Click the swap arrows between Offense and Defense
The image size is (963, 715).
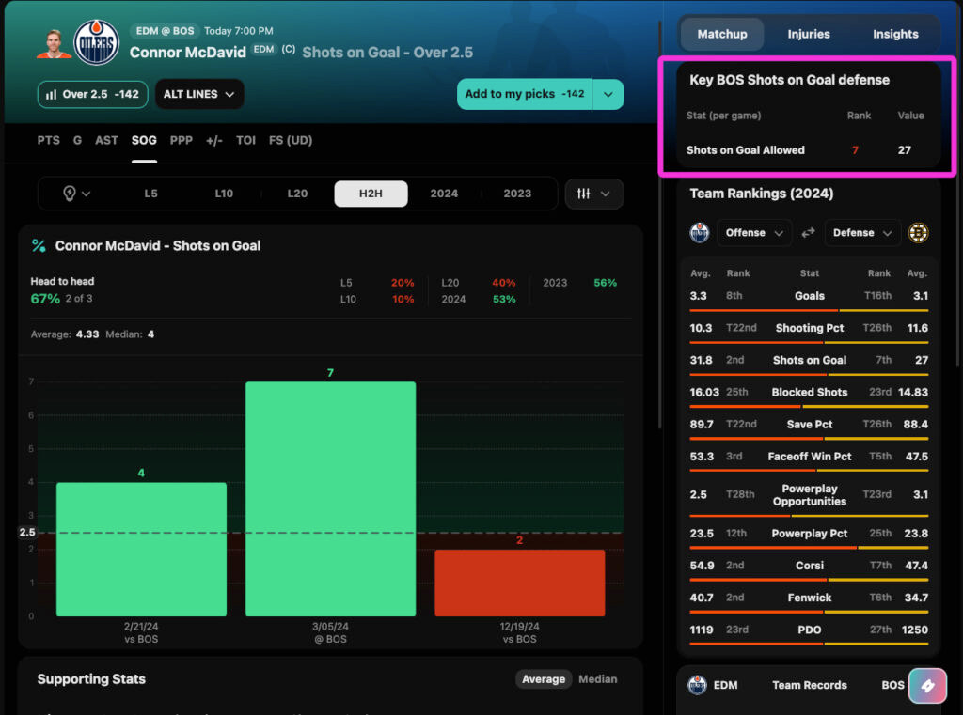[808, 233]
